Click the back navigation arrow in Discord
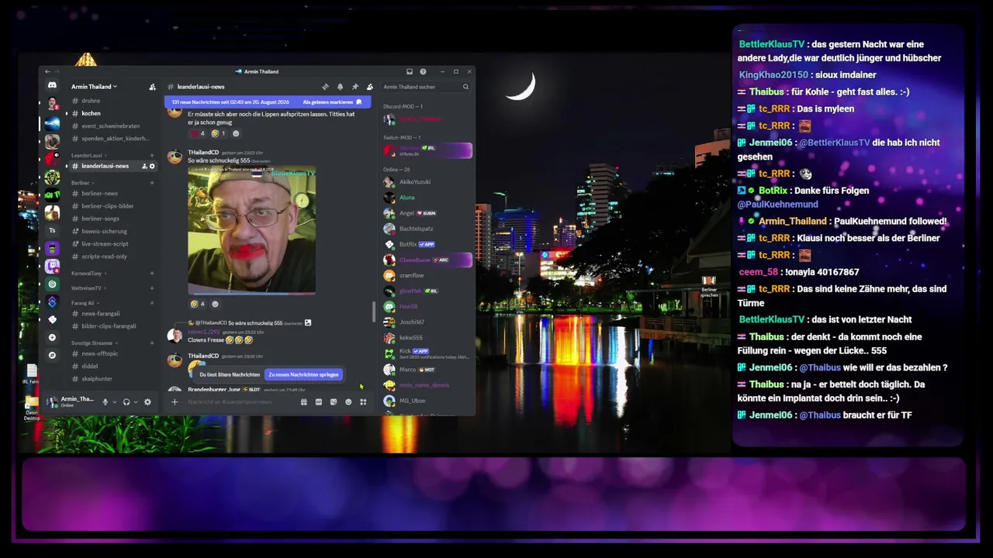Viewport: 993px width, 558px height. click(47, 71)
